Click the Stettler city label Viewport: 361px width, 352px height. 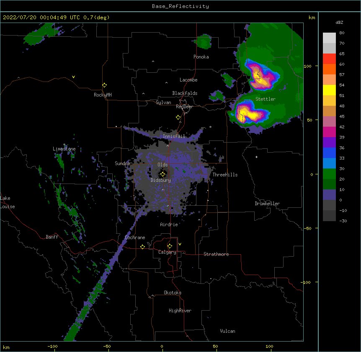266,99
